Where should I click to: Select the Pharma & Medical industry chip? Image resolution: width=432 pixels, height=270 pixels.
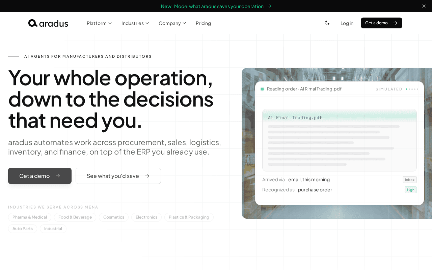click(x=30, y=217)
